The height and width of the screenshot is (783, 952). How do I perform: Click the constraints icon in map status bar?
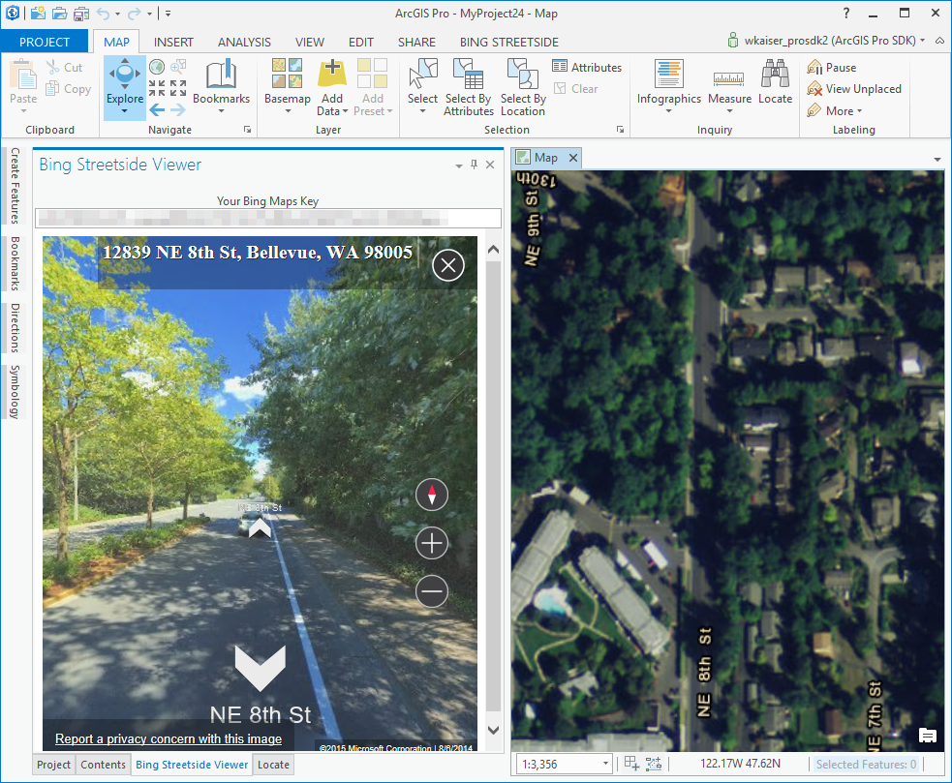(x=654, y=764)
